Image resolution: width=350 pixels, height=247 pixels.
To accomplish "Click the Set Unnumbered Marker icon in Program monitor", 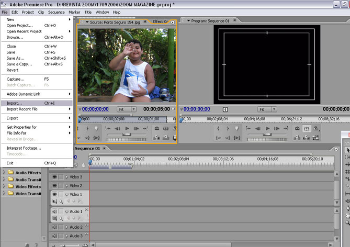I will pyautogui.click(x=235, y=128).
